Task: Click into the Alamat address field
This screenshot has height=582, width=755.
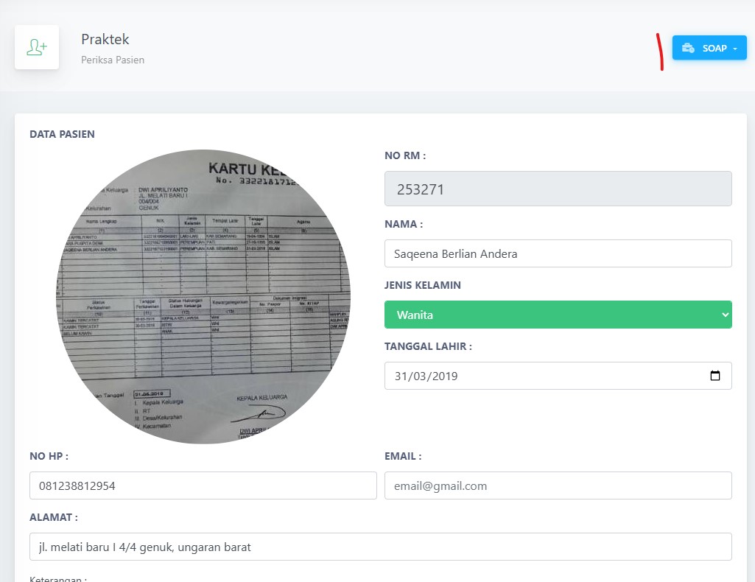Action: tap(380, 547)
